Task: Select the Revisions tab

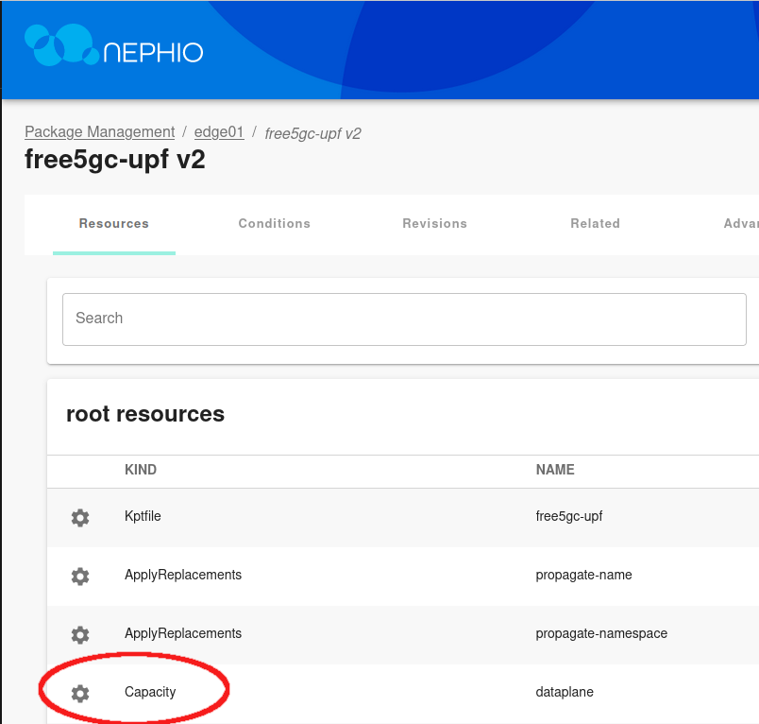Action: click(434, 224)
